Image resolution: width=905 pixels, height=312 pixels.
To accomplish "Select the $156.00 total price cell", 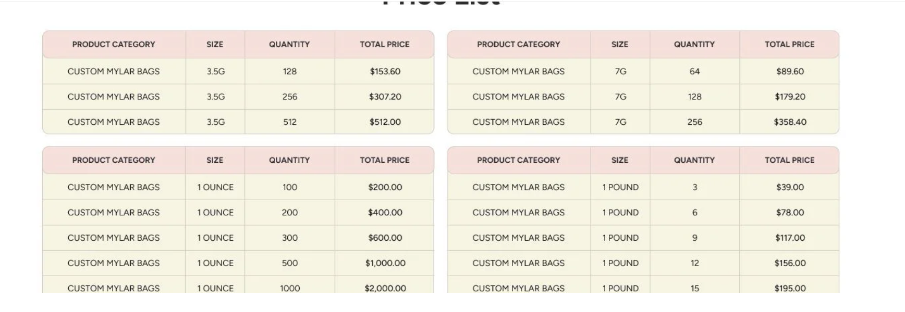I will pos(790,263).
